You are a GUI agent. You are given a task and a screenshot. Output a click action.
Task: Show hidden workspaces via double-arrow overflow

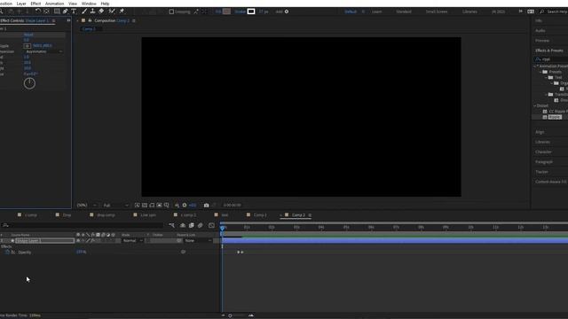pos(521,12)
